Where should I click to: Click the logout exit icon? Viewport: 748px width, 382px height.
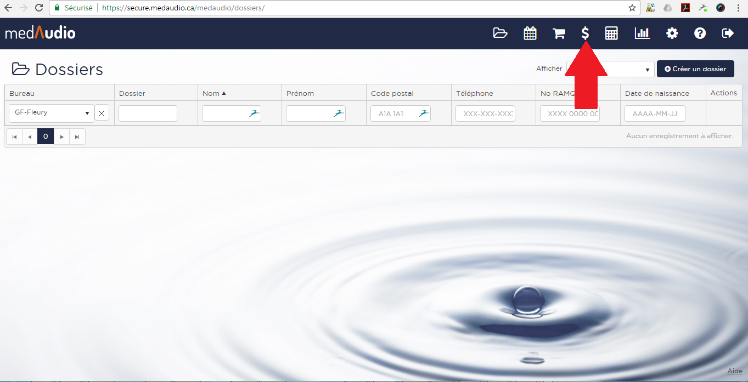728,33
